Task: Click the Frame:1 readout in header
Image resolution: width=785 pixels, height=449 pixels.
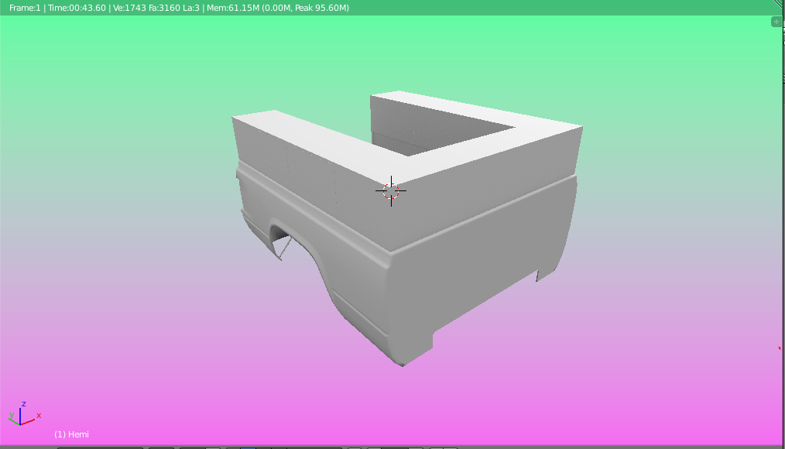Action: click(25, 8)
